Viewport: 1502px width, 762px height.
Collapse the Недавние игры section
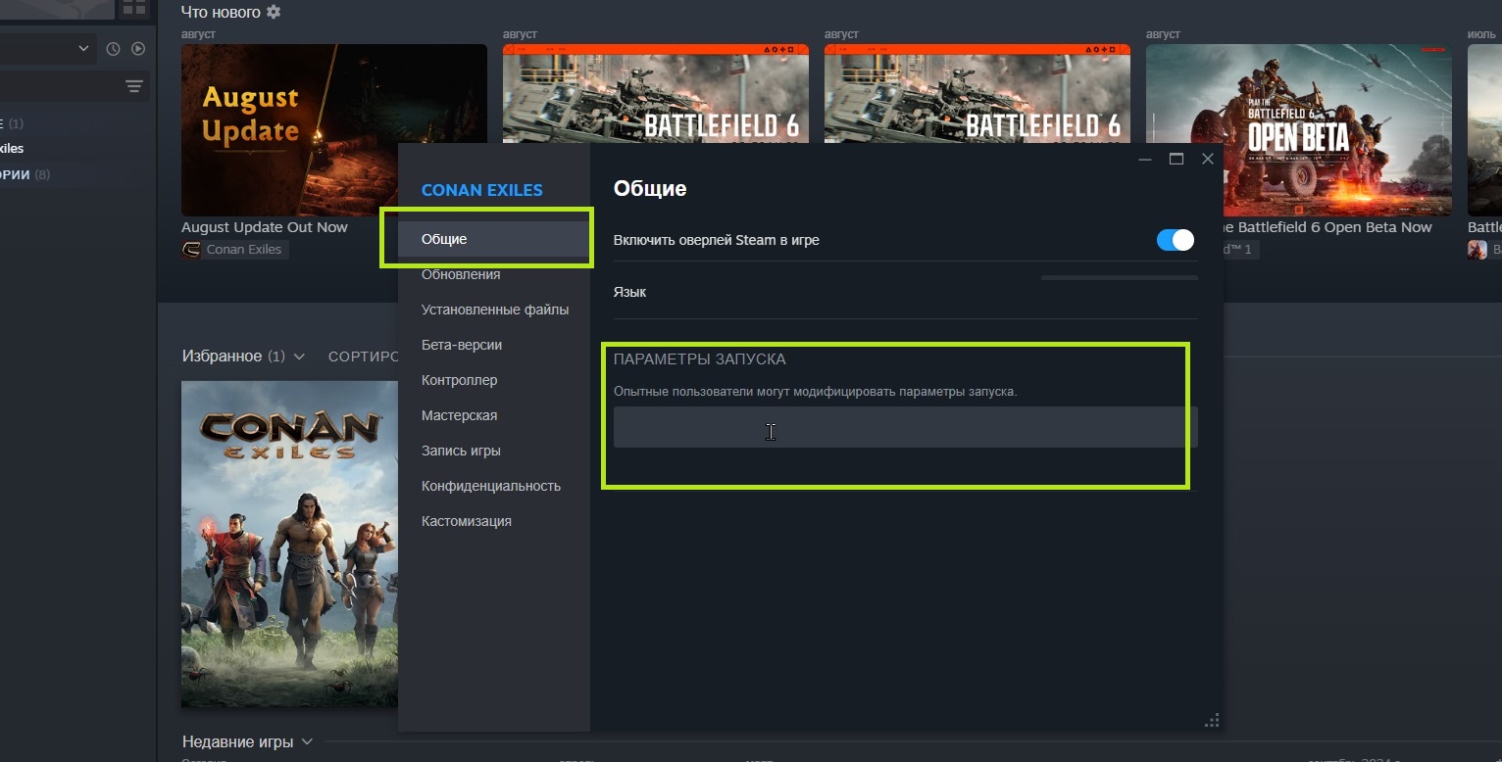[307, 742]
